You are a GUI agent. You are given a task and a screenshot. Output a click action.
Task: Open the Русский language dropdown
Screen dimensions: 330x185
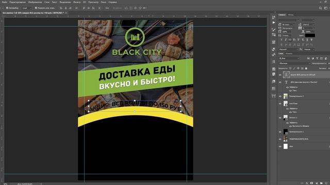[x=288, y=49]
